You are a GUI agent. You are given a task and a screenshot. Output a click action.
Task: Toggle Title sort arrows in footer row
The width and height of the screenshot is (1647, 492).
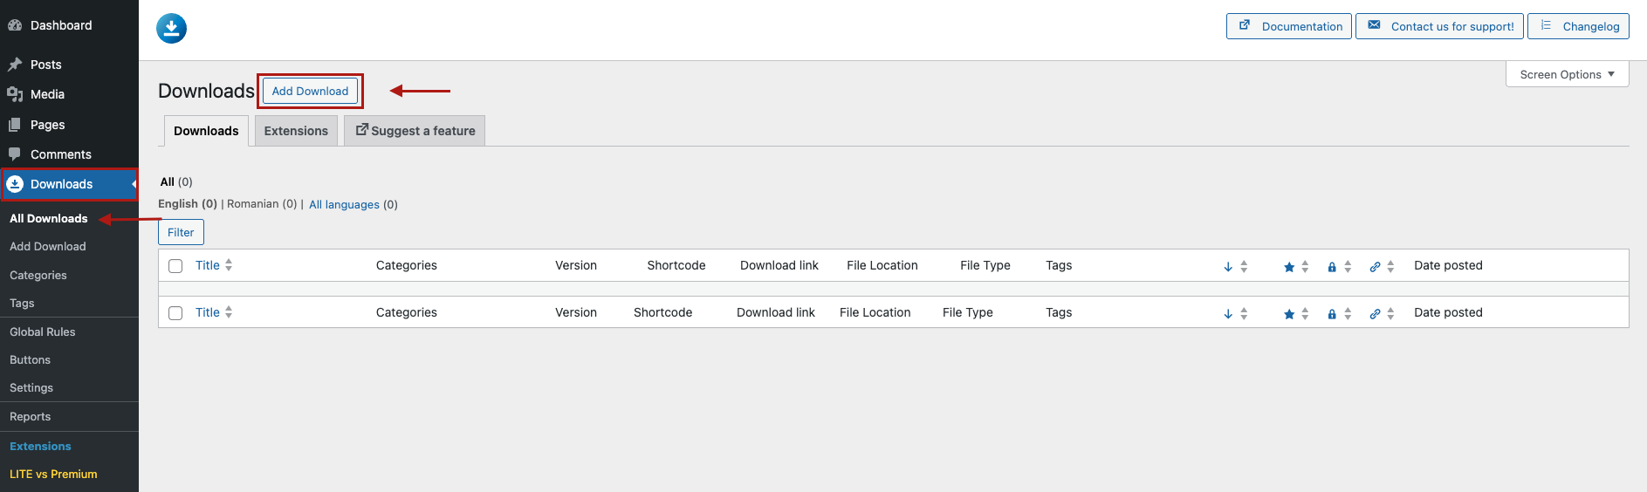[229, 312]
